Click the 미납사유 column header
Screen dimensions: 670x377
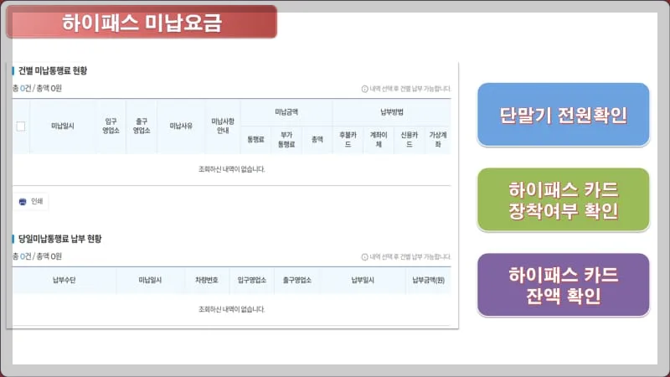click(181, 126)
